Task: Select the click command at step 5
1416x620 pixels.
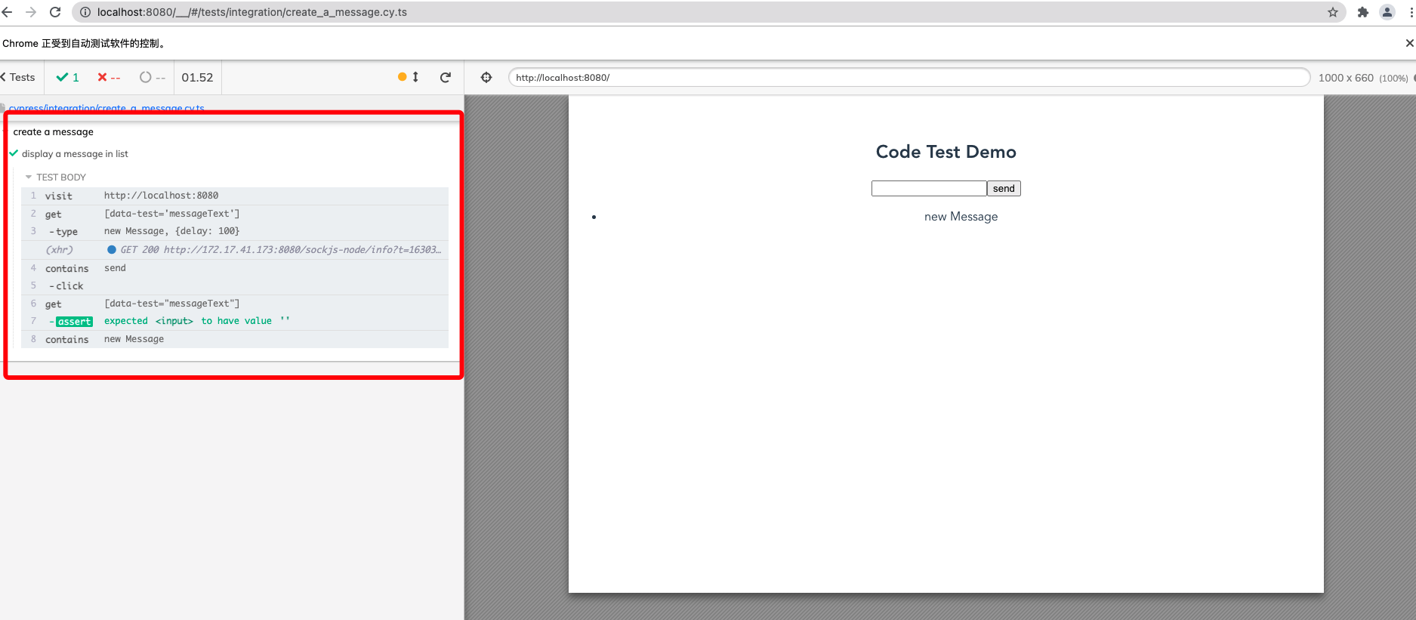Action: (x=235, y=285)
